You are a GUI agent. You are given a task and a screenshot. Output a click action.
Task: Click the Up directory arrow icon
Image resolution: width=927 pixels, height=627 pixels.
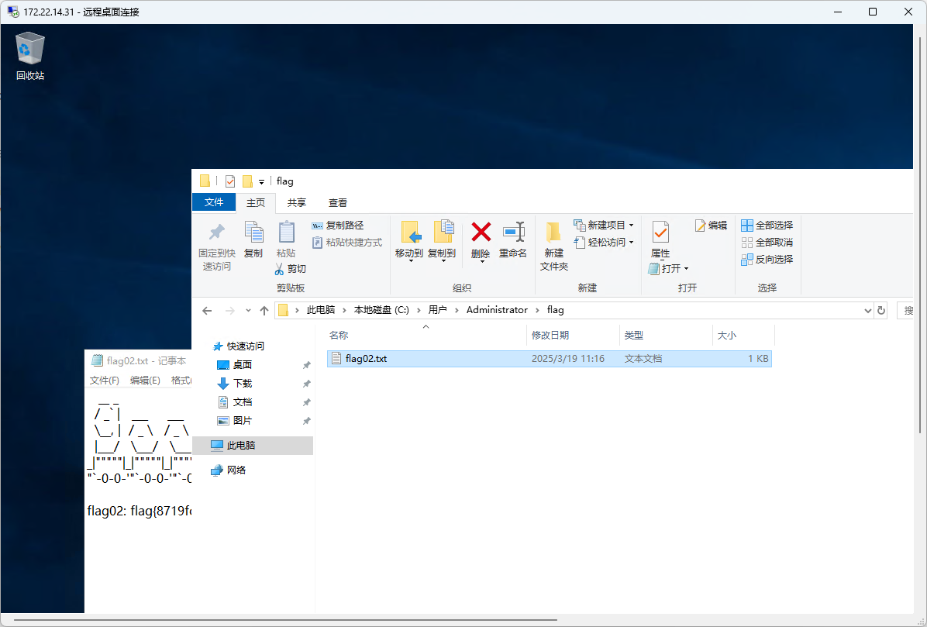click(264, 310)
